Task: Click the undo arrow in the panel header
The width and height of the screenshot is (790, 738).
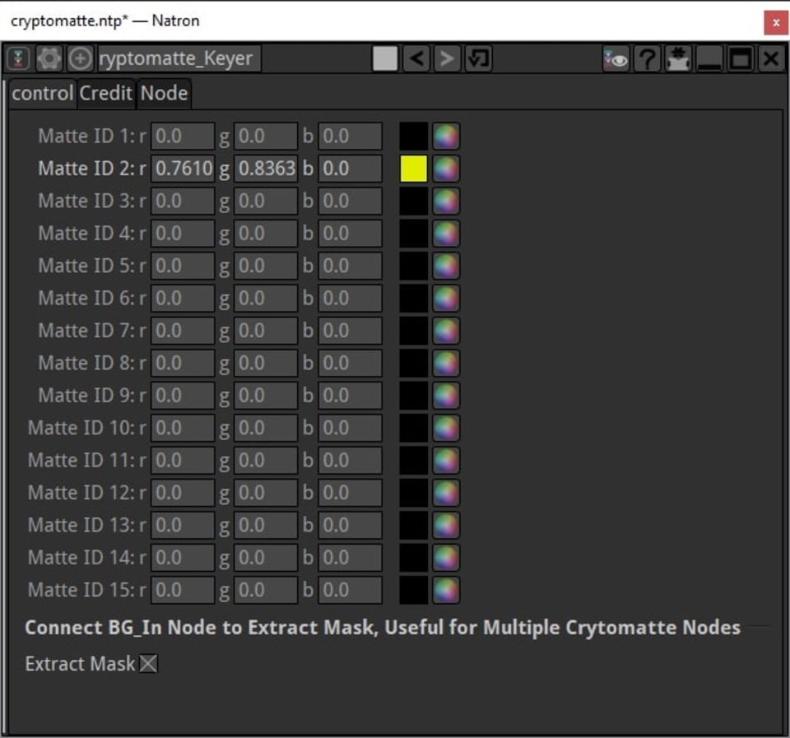Action: [416, 58]
